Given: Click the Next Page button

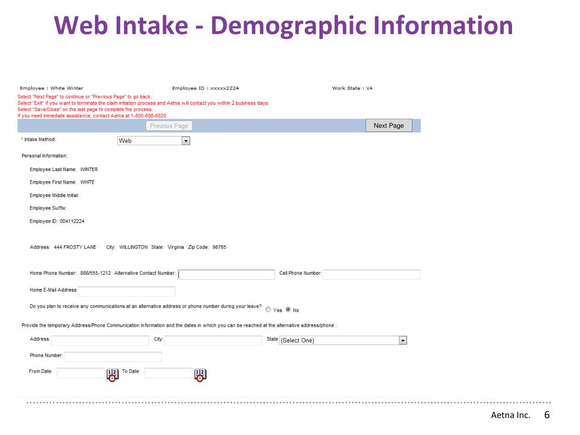Looking at the screenshot, I should pyautogui.click(x=389, y=125).
